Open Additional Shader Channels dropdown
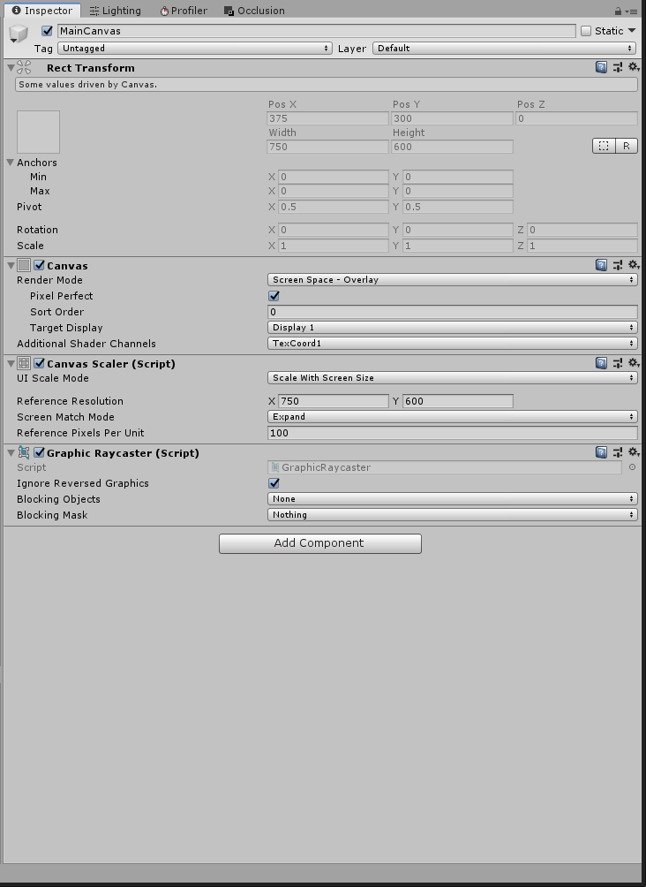Viewport: 646px width, 887px height. [452, 343]
